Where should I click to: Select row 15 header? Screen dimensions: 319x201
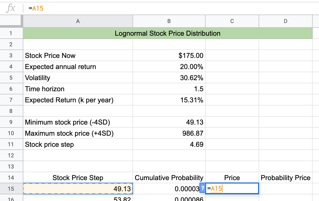[x=11, y=189]
